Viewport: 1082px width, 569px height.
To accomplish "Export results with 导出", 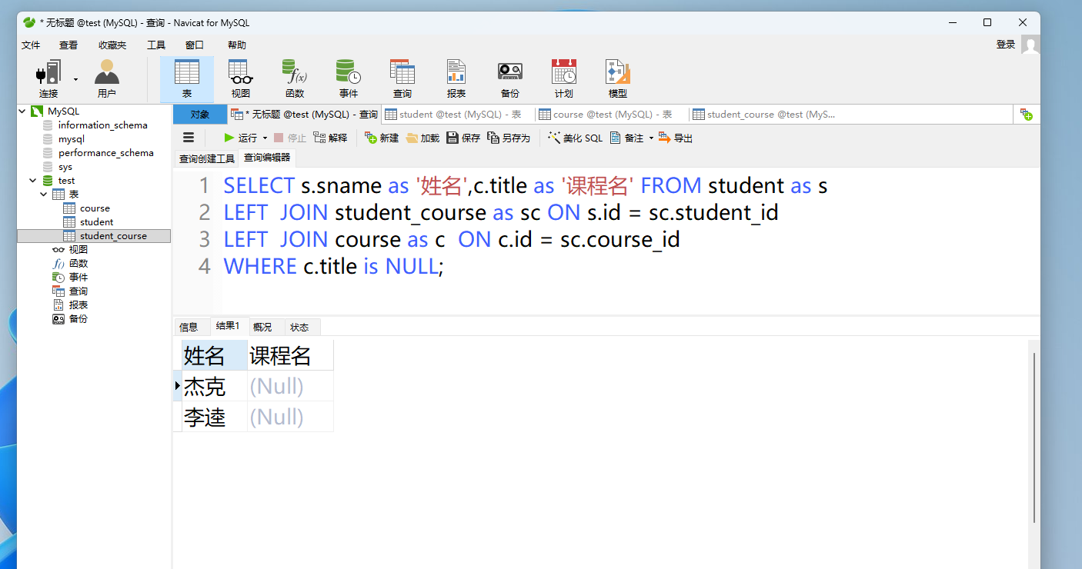I will point(676,138).
